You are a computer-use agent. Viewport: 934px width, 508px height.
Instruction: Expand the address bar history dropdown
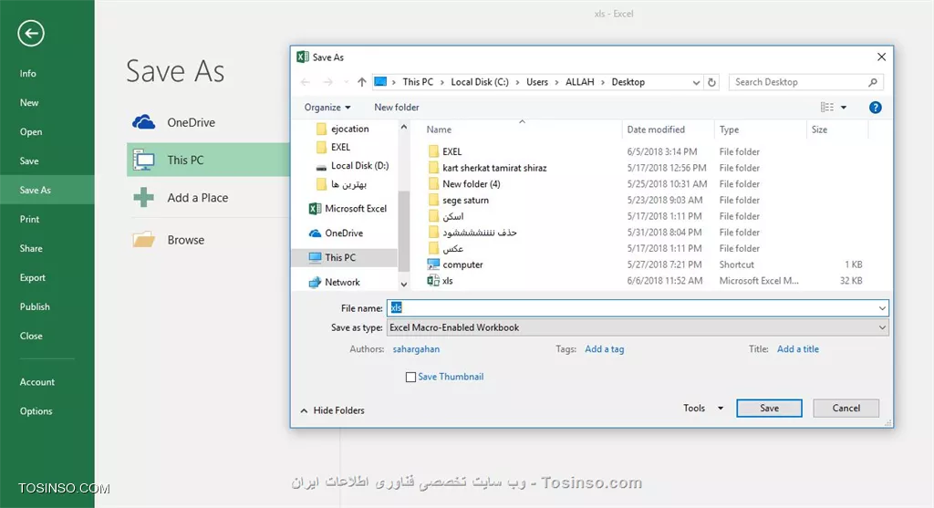tap(696, 82)
